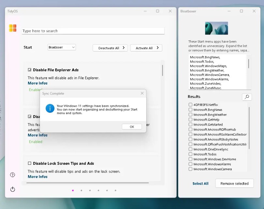This screenshot has width=264, height=209.
Task: Click the TidyOS four-square logo icon
Action: pos(13,28)
